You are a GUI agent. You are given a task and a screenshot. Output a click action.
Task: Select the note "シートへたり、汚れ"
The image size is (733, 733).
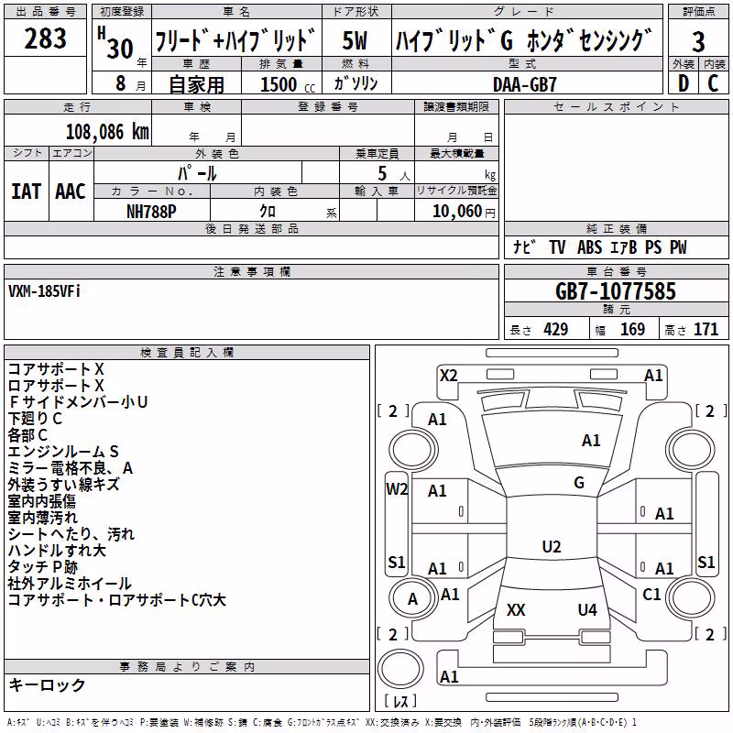[71, 533]
